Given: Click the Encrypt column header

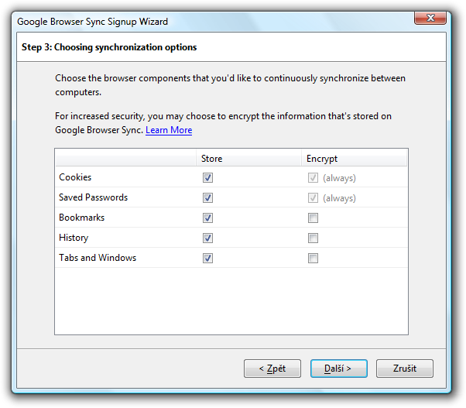Looking at the screenshot, I should [354, 159].
